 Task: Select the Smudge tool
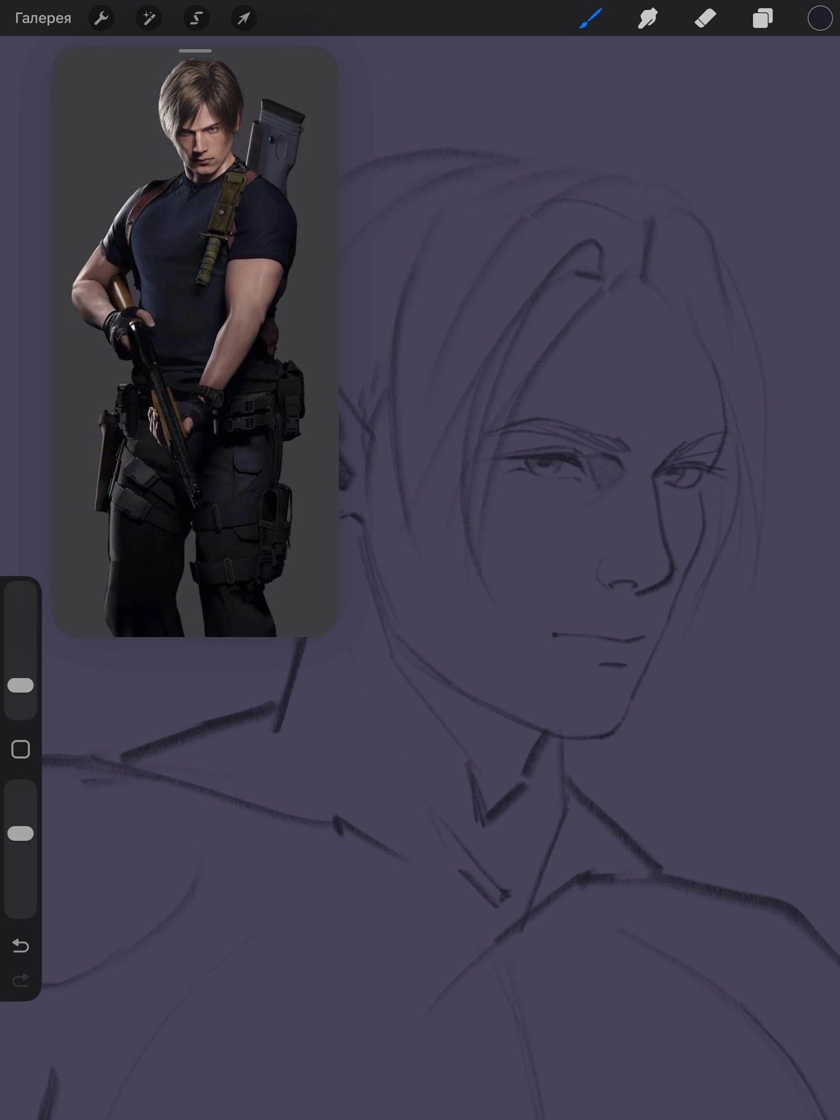(648, 18)
